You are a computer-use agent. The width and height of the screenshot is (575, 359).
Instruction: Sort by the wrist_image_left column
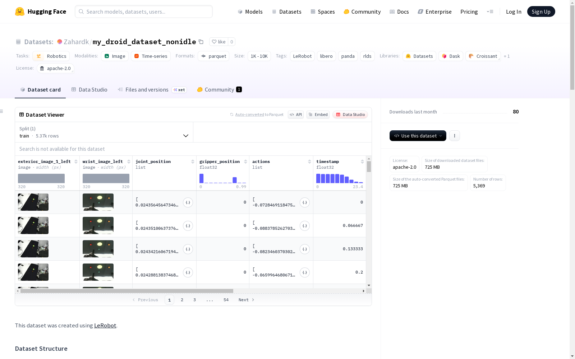129,162
